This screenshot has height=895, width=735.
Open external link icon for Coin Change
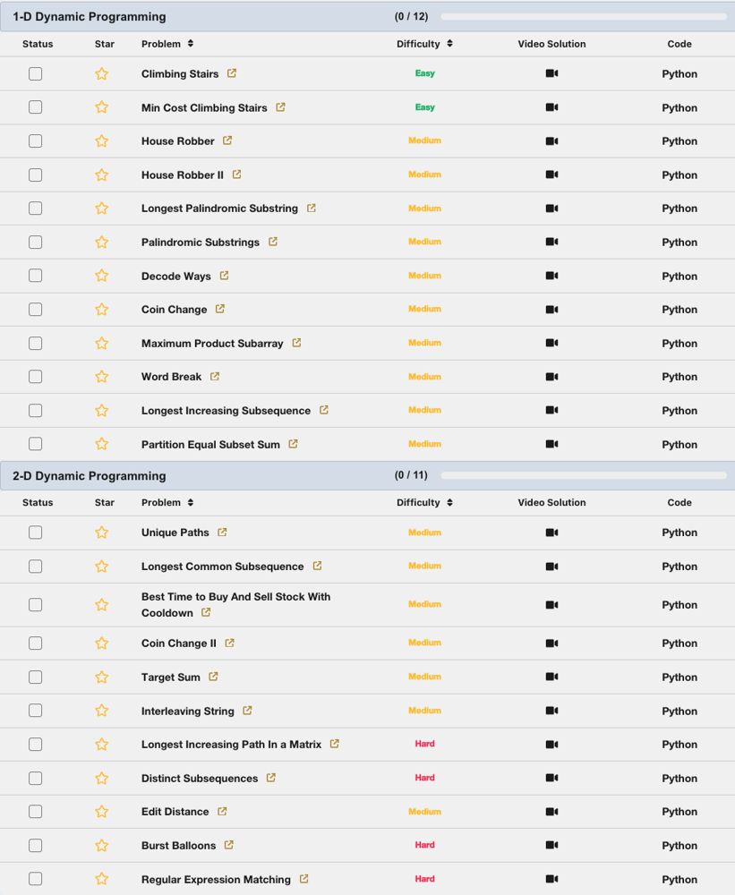coord(220,310)
